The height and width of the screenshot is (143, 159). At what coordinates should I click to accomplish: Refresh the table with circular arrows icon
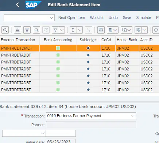(156, 30)
